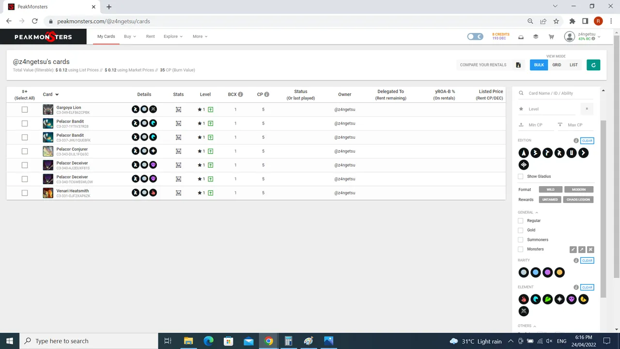Select UNTAMED rewards filter
The image size is (620, 349).
(x=550, y=200)
